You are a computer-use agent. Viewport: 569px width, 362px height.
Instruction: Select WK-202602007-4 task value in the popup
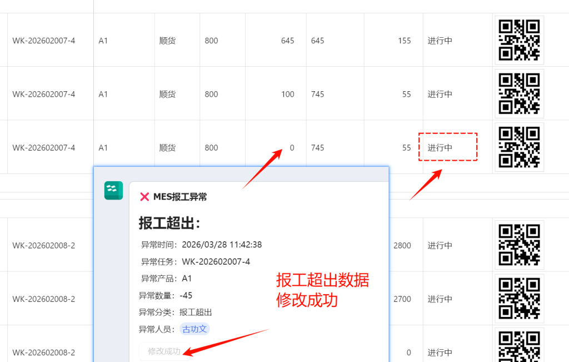click(x=216, y=262)
